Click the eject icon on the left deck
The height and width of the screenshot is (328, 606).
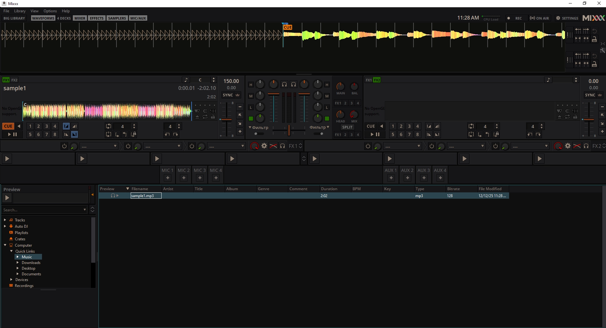[197, 117]
